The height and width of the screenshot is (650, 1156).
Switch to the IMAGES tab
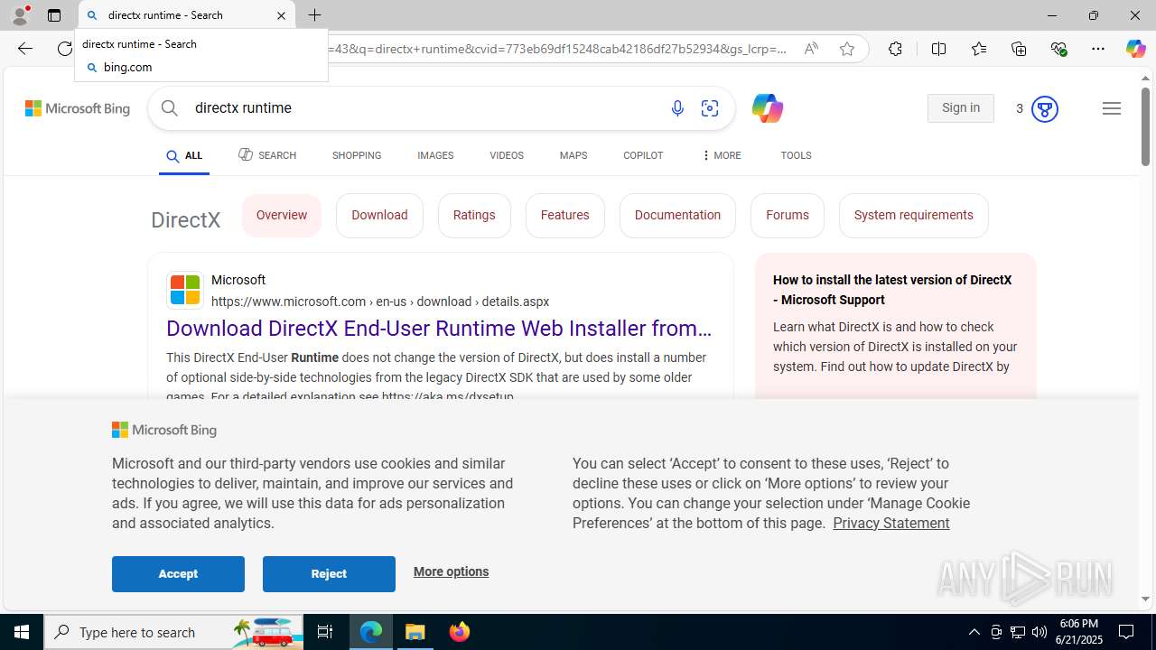pos(435,155)
